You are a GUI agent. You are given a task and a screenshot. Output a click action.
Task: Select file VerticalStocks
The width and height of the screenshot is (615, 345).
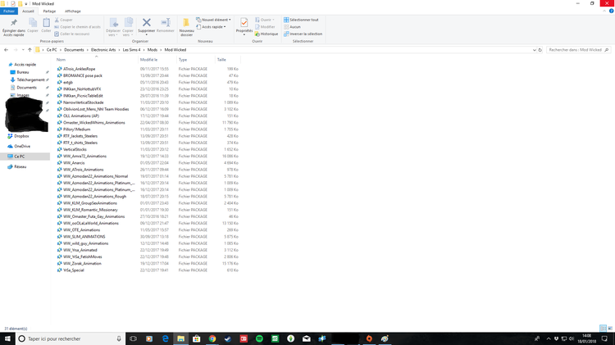pyautogui.click(x=75, y=149)
